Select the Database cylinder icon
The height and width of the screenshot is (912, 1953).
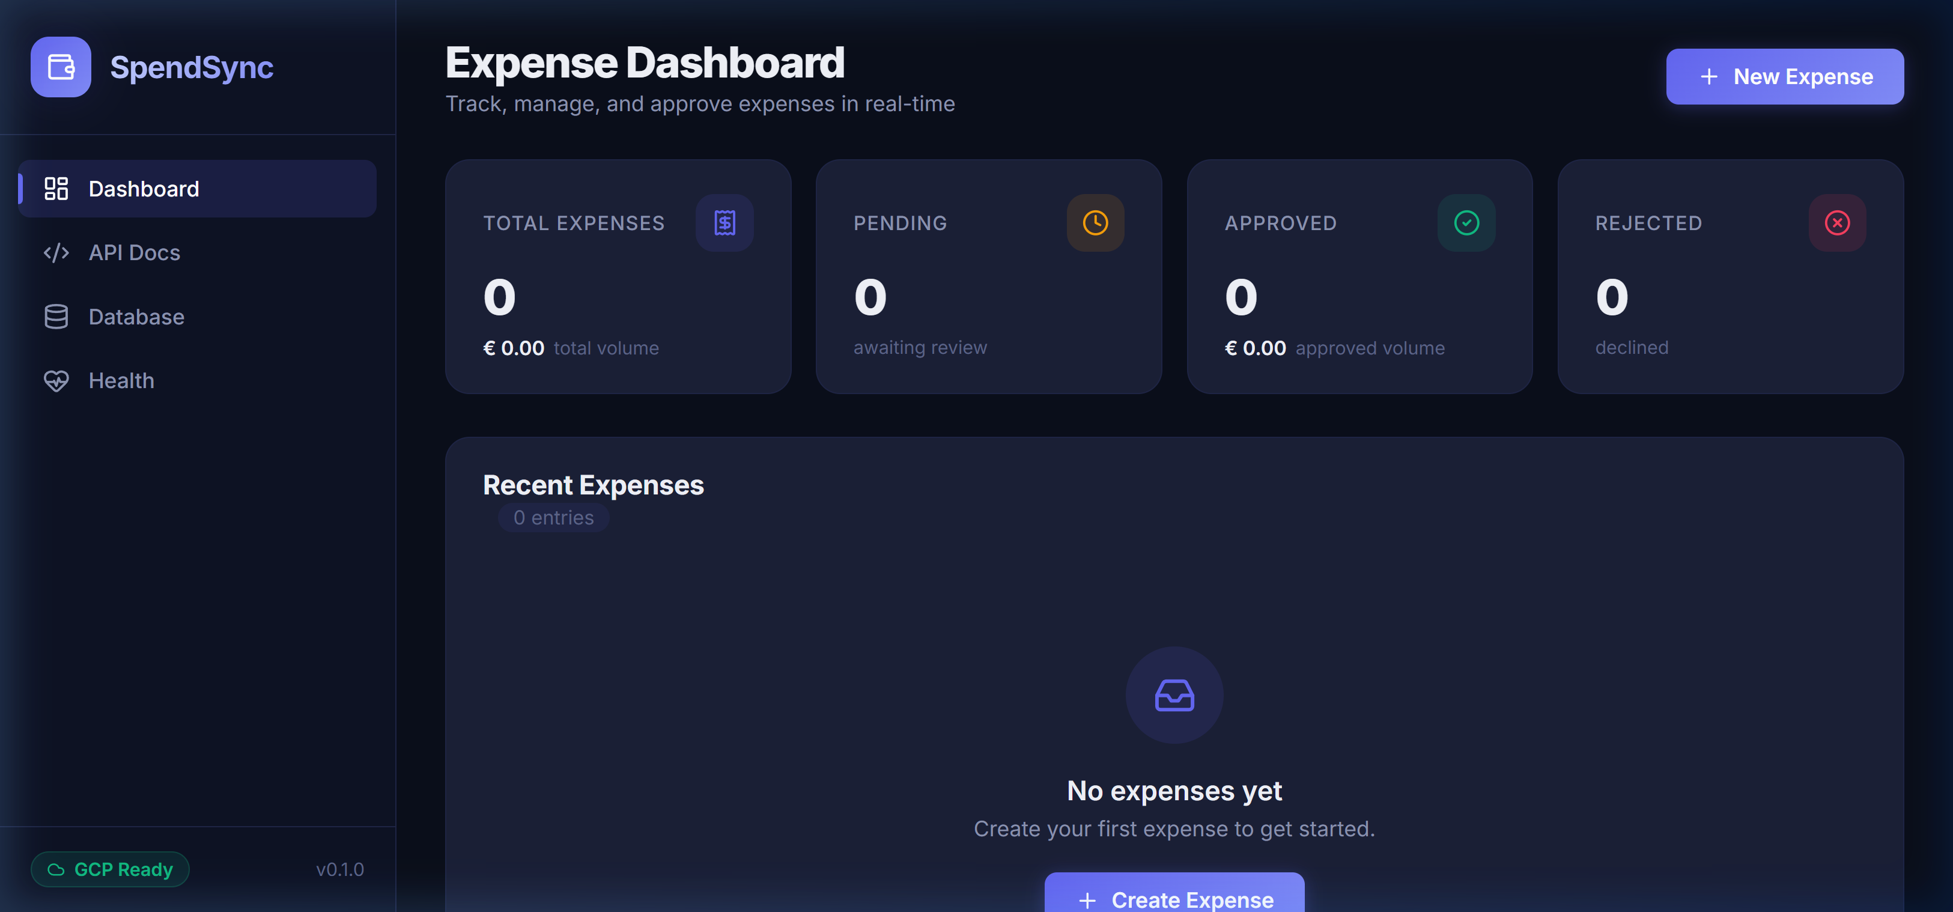point(56,316)
